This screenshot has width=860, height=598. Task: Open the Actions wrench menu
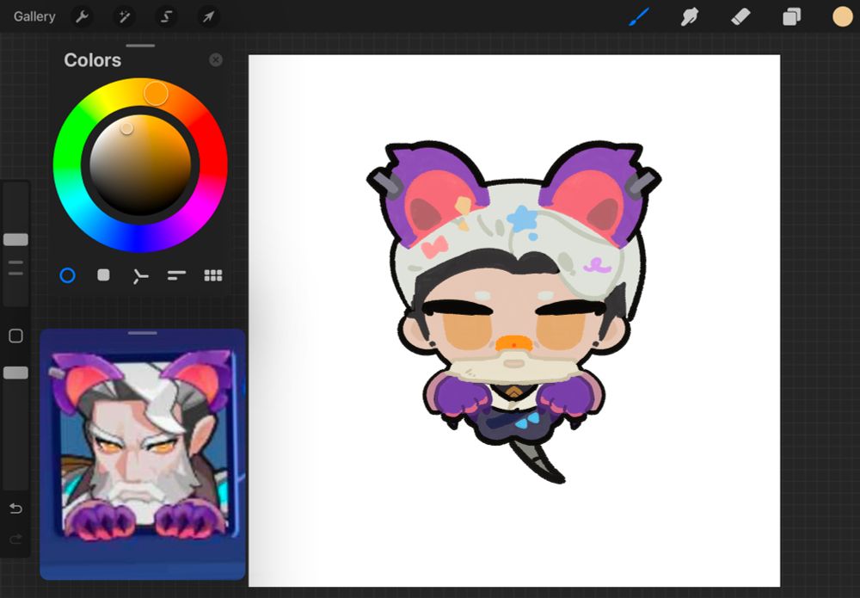(82, 17)
